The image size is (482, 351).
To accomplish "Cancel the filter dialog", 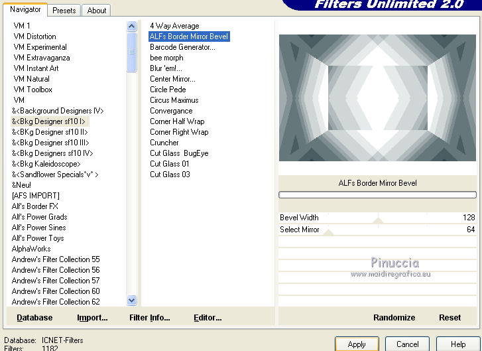I will (407, 344).
